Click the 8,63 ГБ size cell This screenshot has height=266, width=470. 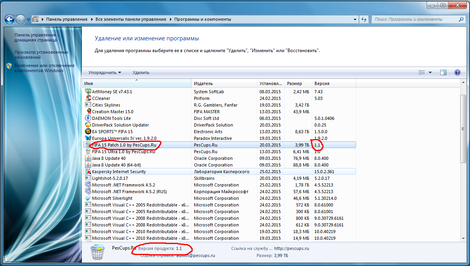click(302, 132)
